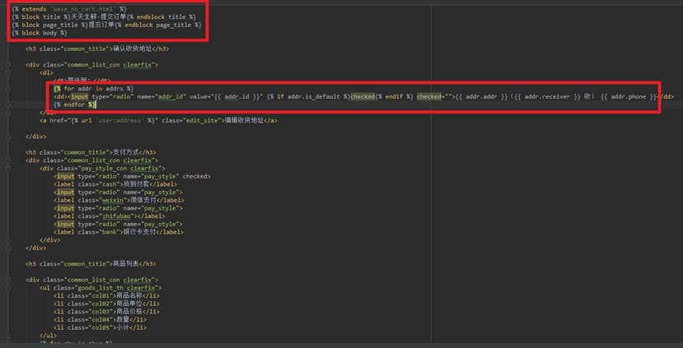This screenshot has width=683, height=348.
Task: Fold the 'for addr in addrs' block
Action: pos(8,89)
